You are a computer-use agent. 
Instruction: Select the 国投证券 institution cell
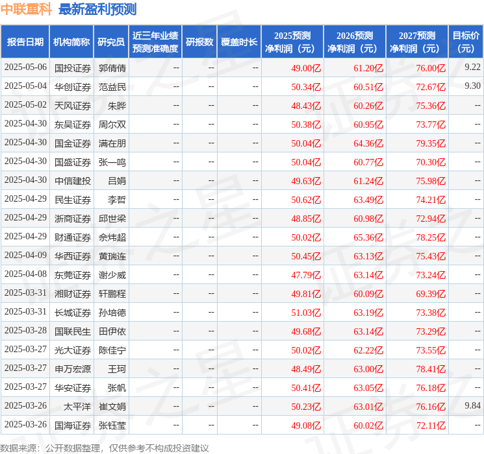(73, 68)
